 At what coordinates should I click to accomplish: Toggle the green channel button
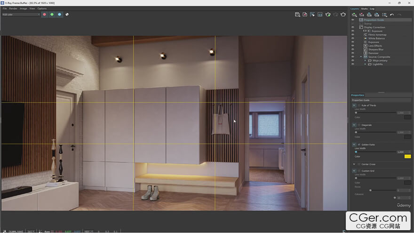[x=52, y=15]
